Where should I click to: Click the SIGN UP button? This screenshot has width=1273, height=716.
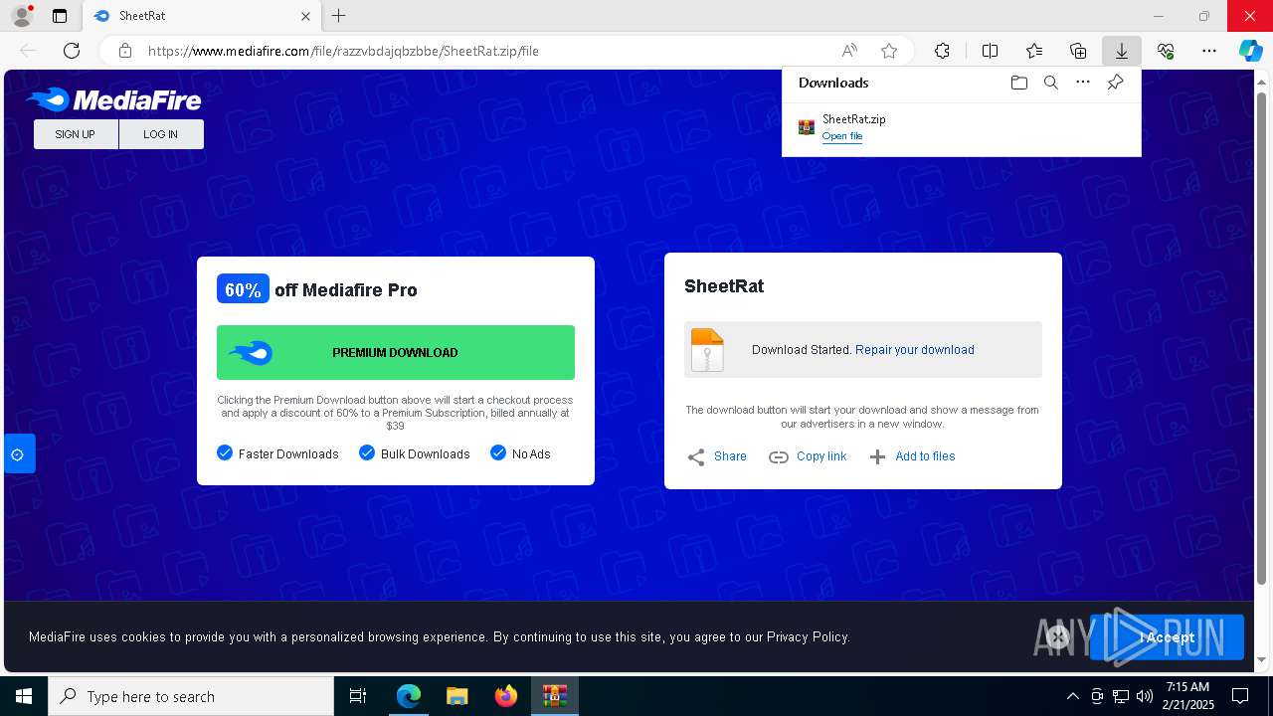[x=76, y=134]
